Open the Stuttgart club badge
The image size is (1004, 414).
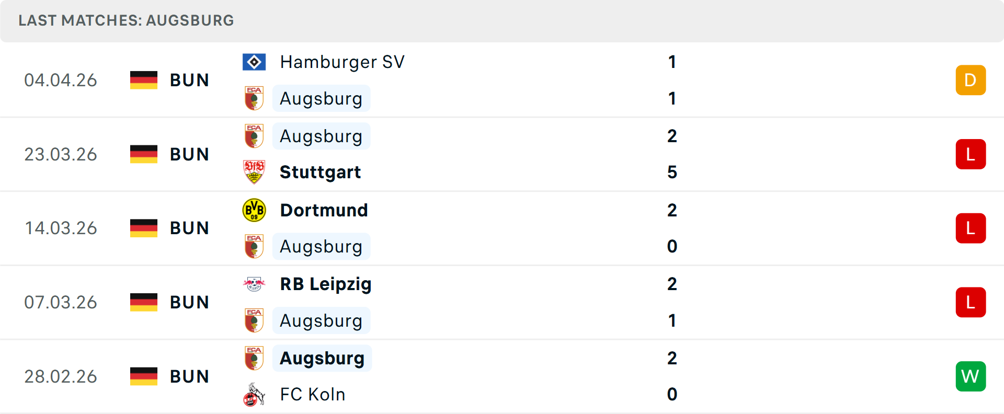[x=254, y=172]
